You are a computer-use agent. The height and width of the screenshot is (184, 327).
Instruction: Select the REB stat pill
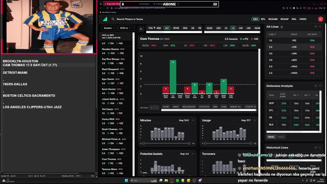[159, 28]
